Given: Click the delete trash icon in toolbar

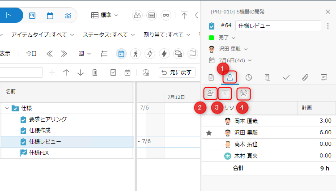Looking at the screenshot, I should (95, 72).
